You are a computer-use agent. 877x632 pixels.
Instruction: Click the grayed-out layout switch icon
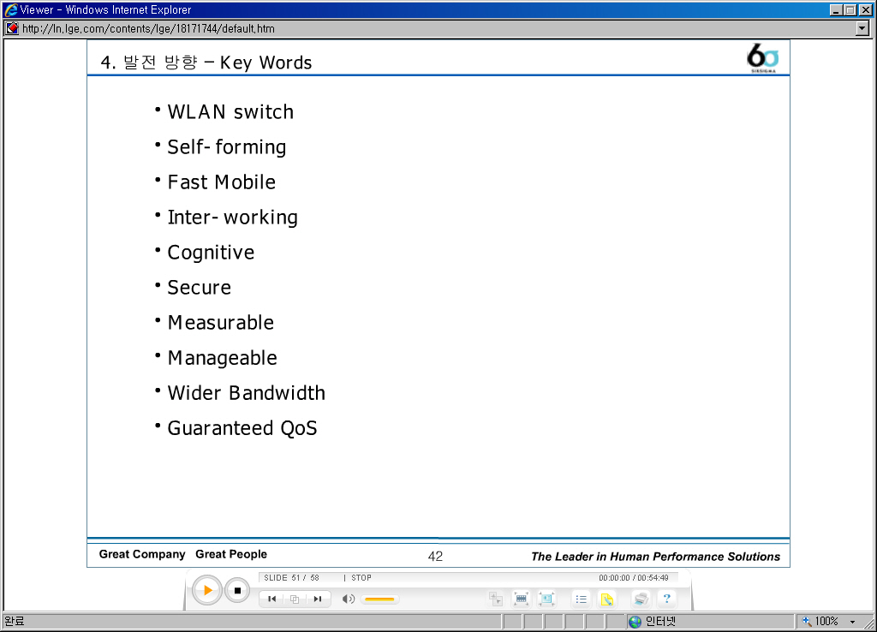[x=495, y=599]
